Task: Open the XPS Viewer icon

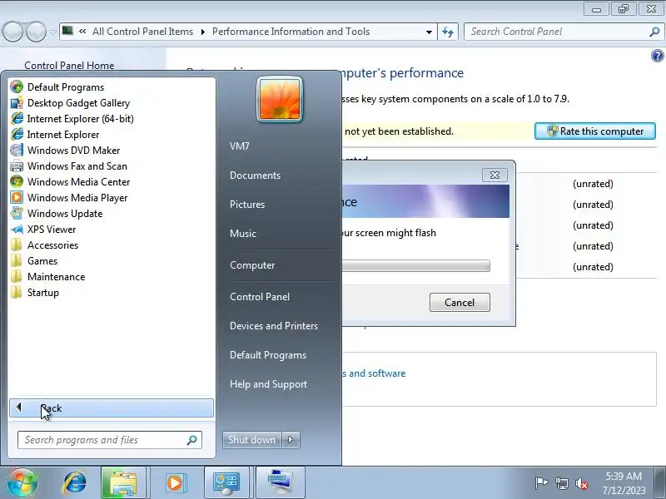Action: [17, 230]
